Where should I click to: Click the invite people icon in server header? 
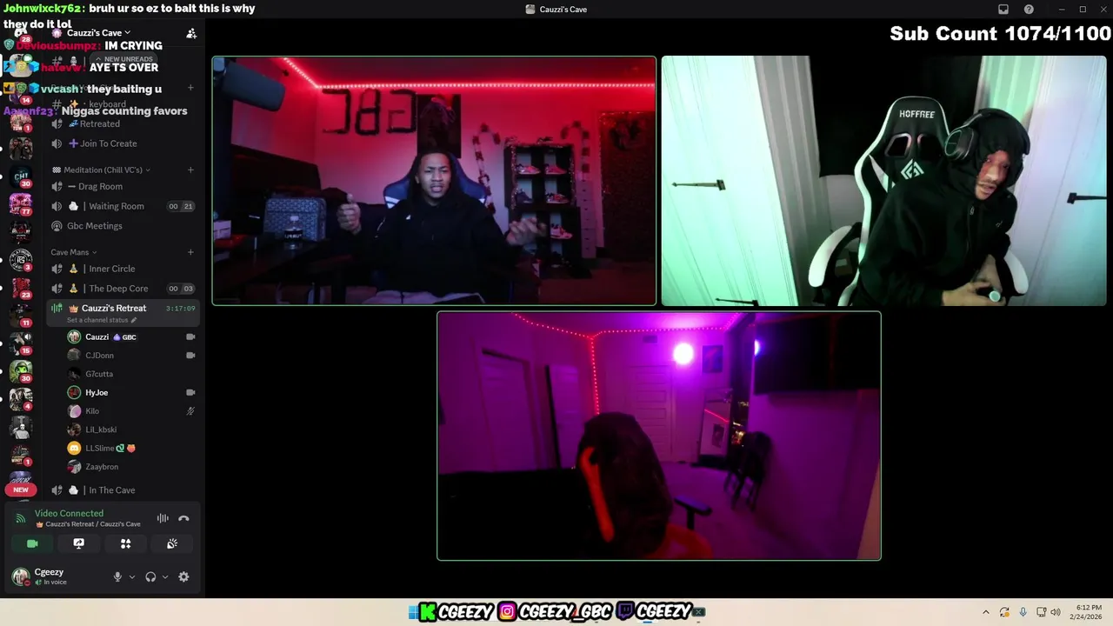(191, 33)
